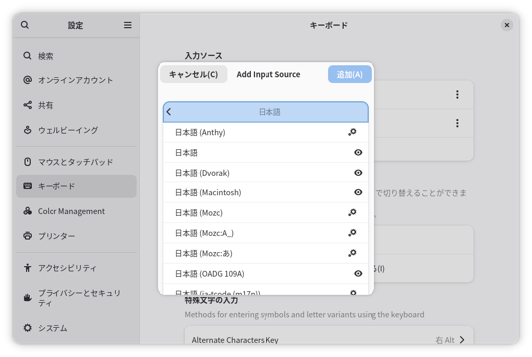
Task: Click the gears icon on 日本語 (Mozc:A_) row
Action: [352, 233]
